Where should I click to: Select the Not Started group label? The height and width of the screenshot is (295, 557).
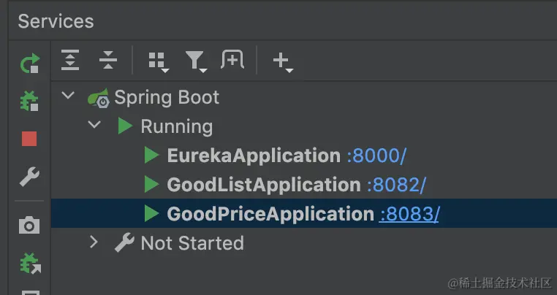[x=192, y=243]
